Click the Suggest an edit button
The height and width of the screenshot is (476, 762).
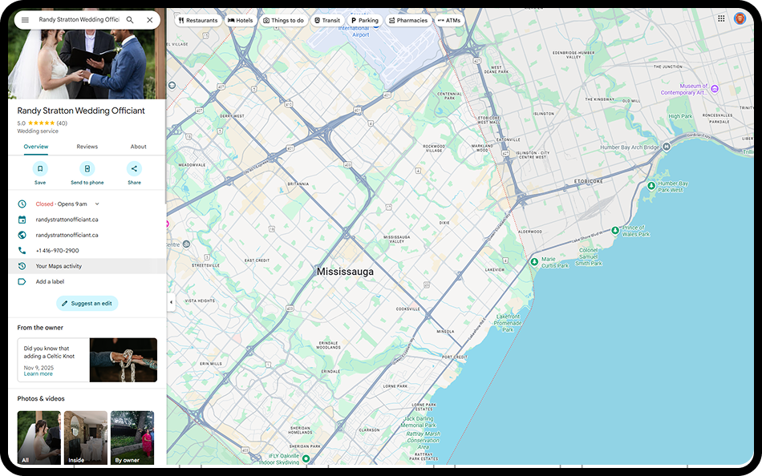87,303
